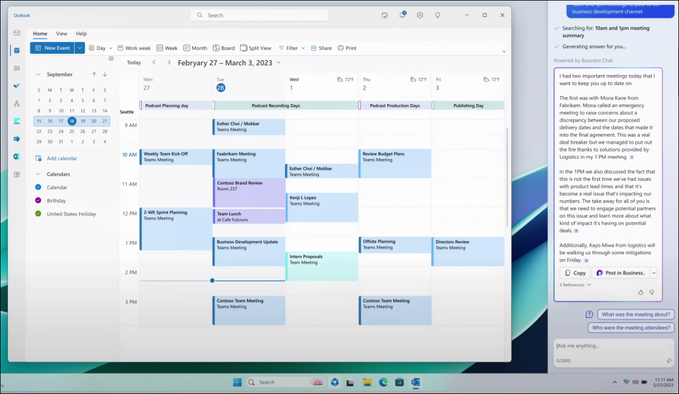Open the Mail icon in Outlook sidebar
Image resolution: width=679 pixels, height=394 pixels.
[17, 33]
